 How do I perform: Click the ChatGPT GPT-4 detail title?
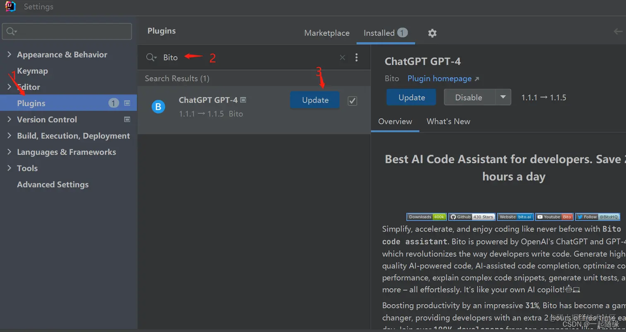(423, 62)
